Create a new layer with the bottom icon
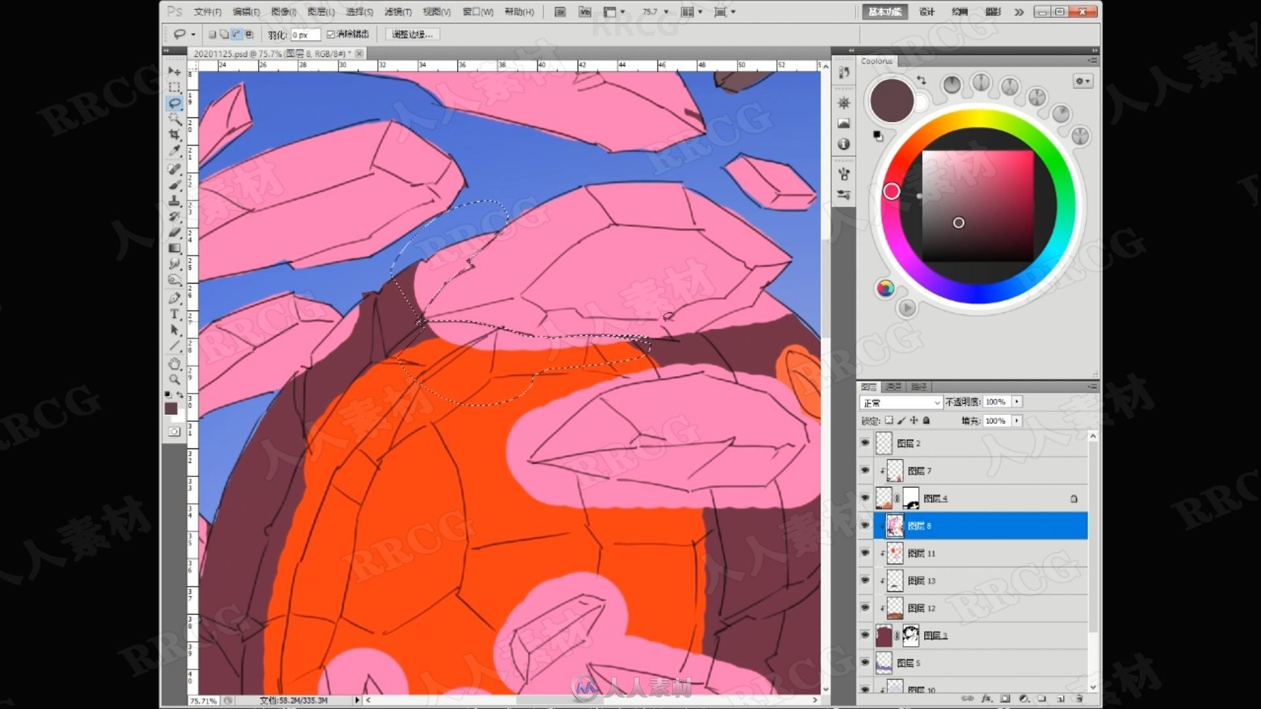This screenshot has width=1261, height=709. click(1060, 698)
